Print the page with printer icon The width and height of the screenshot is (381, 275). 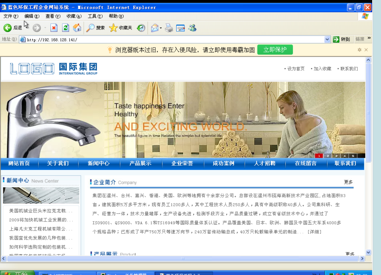tap(169, 28)
